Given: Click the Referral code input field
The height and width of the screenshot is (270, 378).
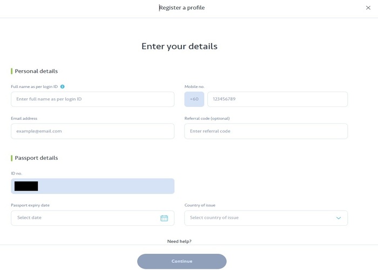Looking at the screenshot, I should 266,131.
